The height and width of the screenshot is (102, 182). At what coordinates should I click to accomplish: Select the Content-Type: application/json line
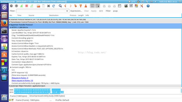click(31, 65)
